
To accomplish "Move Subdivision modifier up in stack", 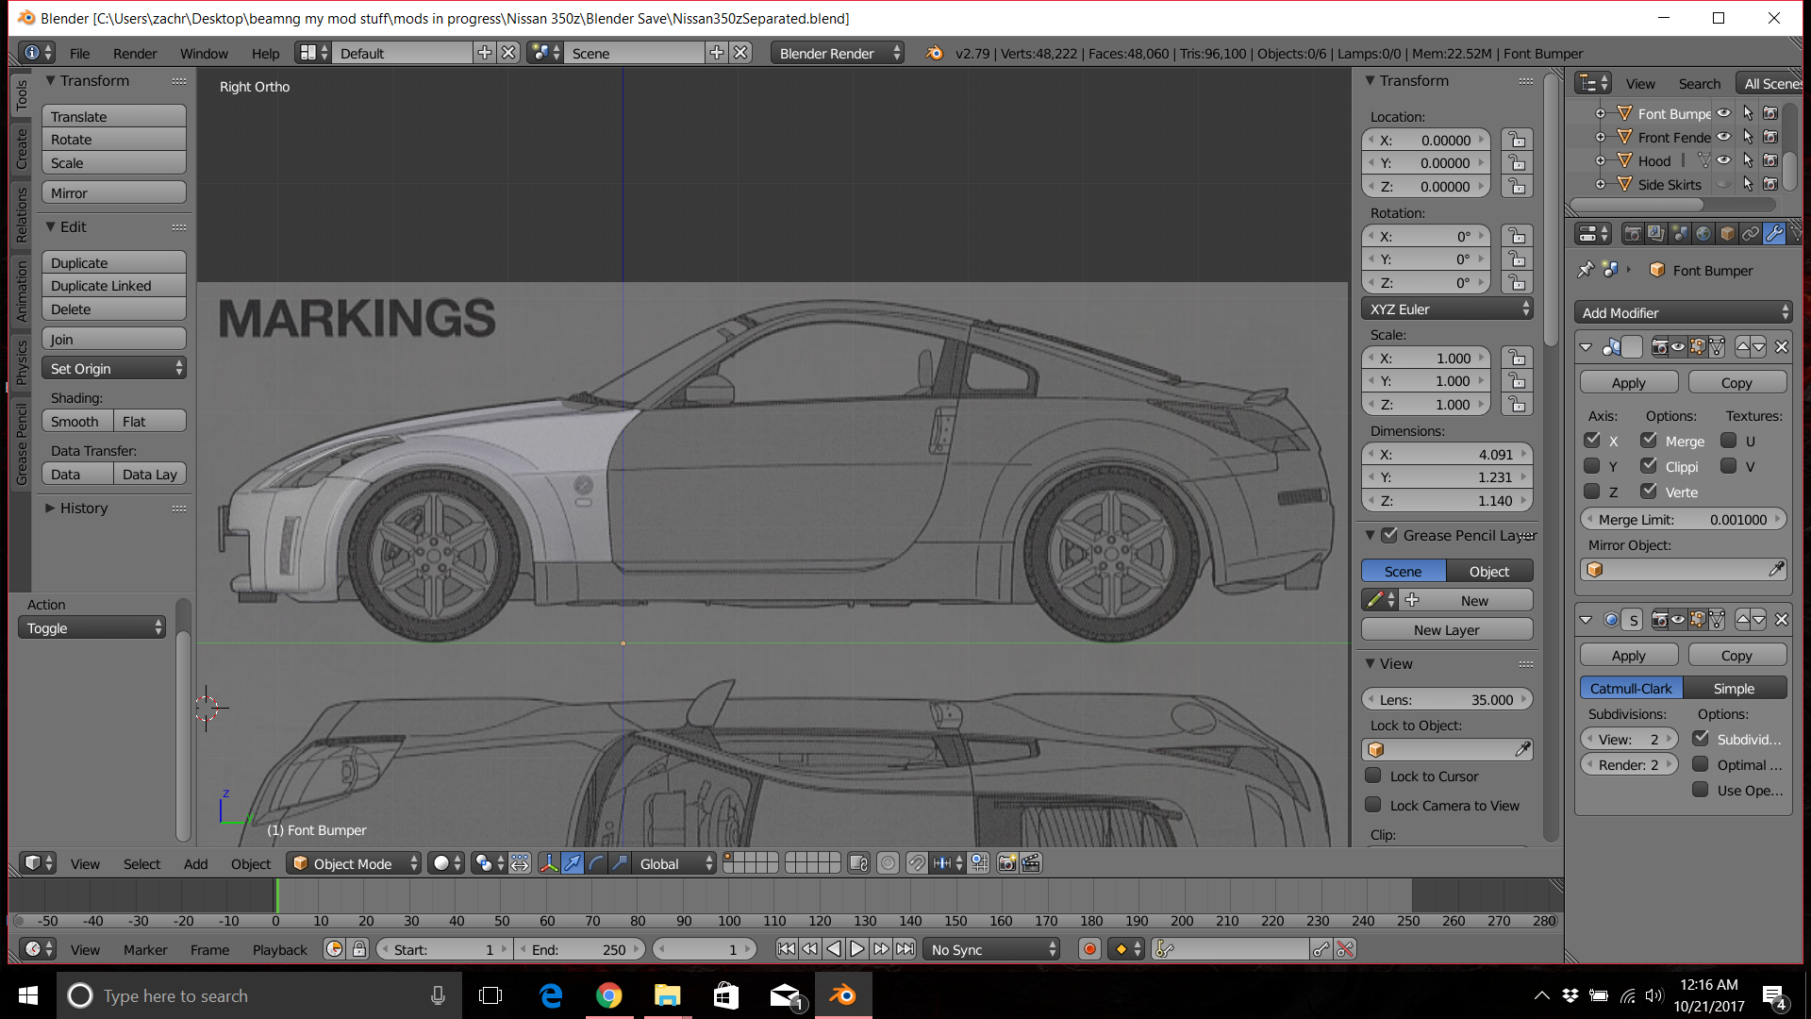I will pos(1743,620).
